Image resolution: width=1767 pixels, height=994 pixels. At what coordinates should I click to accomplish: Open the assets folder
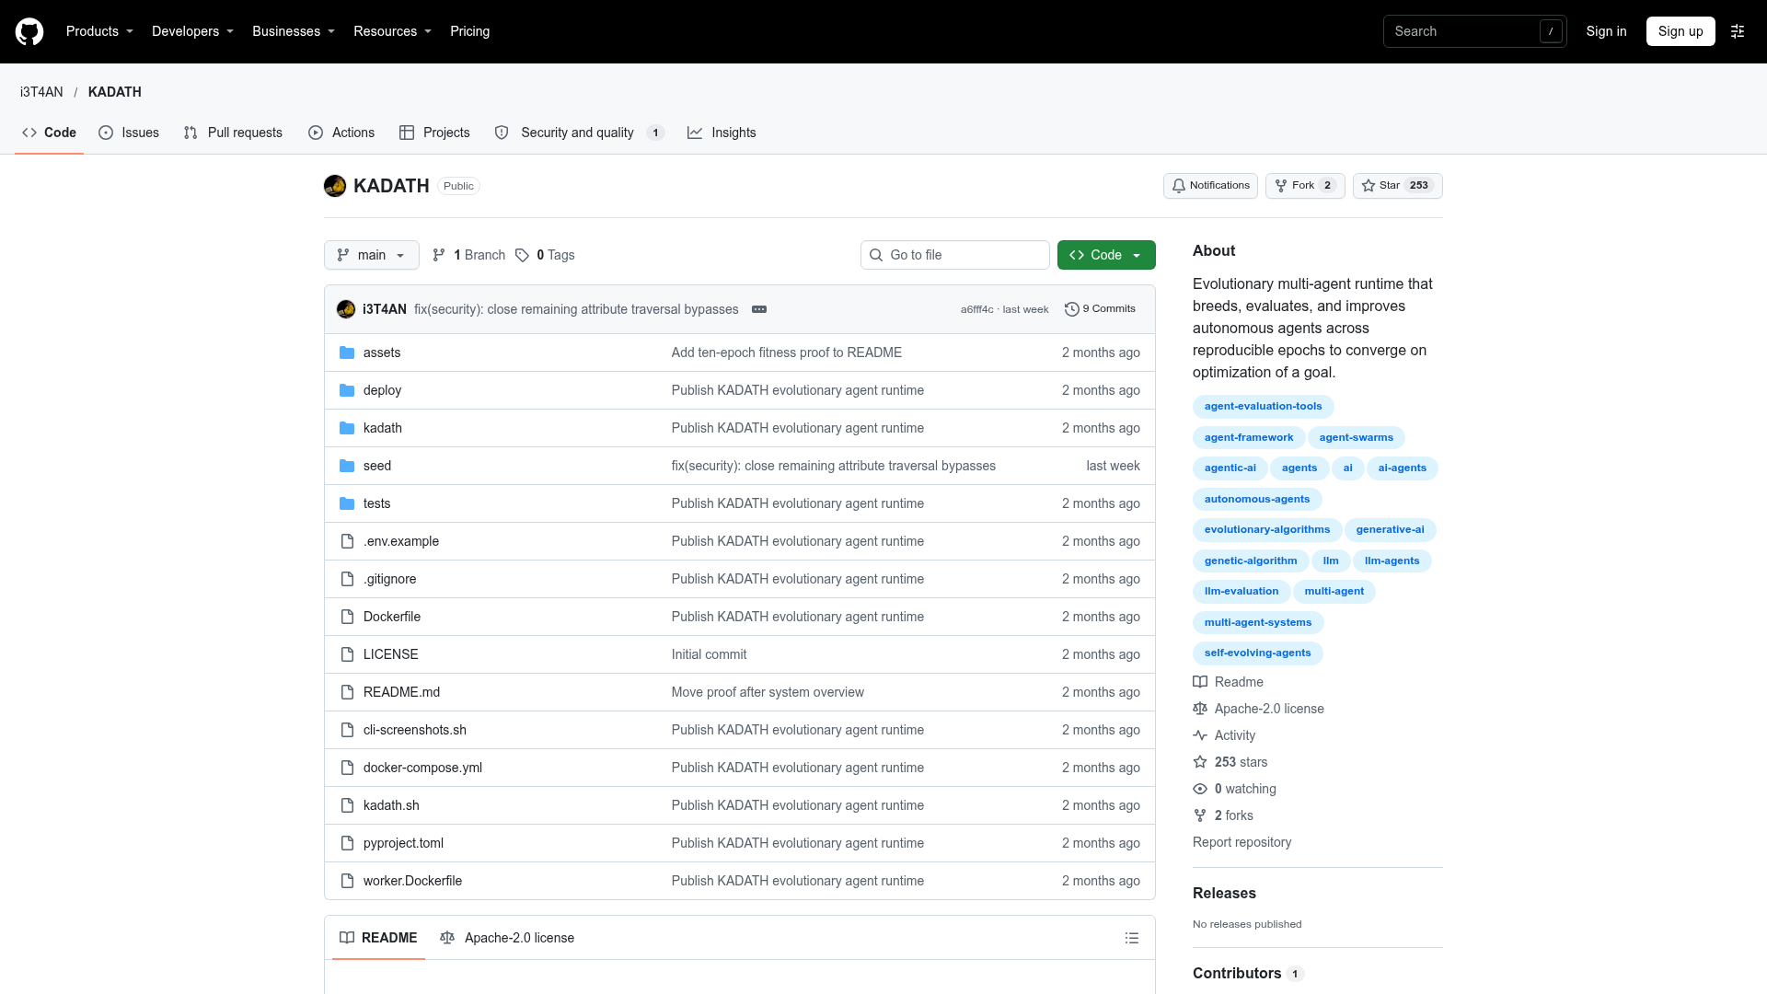tap(381, 353)
